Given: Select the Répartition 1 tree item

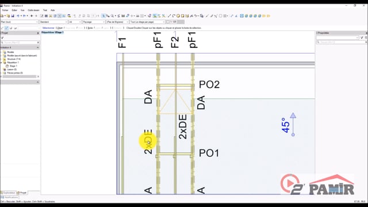Looking at the screenshot, I should pos(13,63).
